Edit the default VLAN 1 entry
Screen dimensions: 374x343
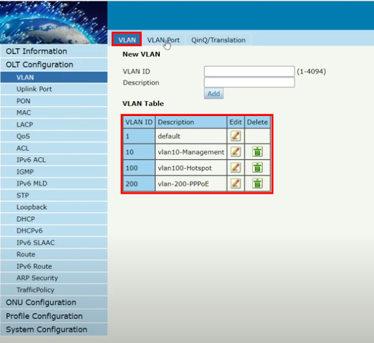coord(236,136)
